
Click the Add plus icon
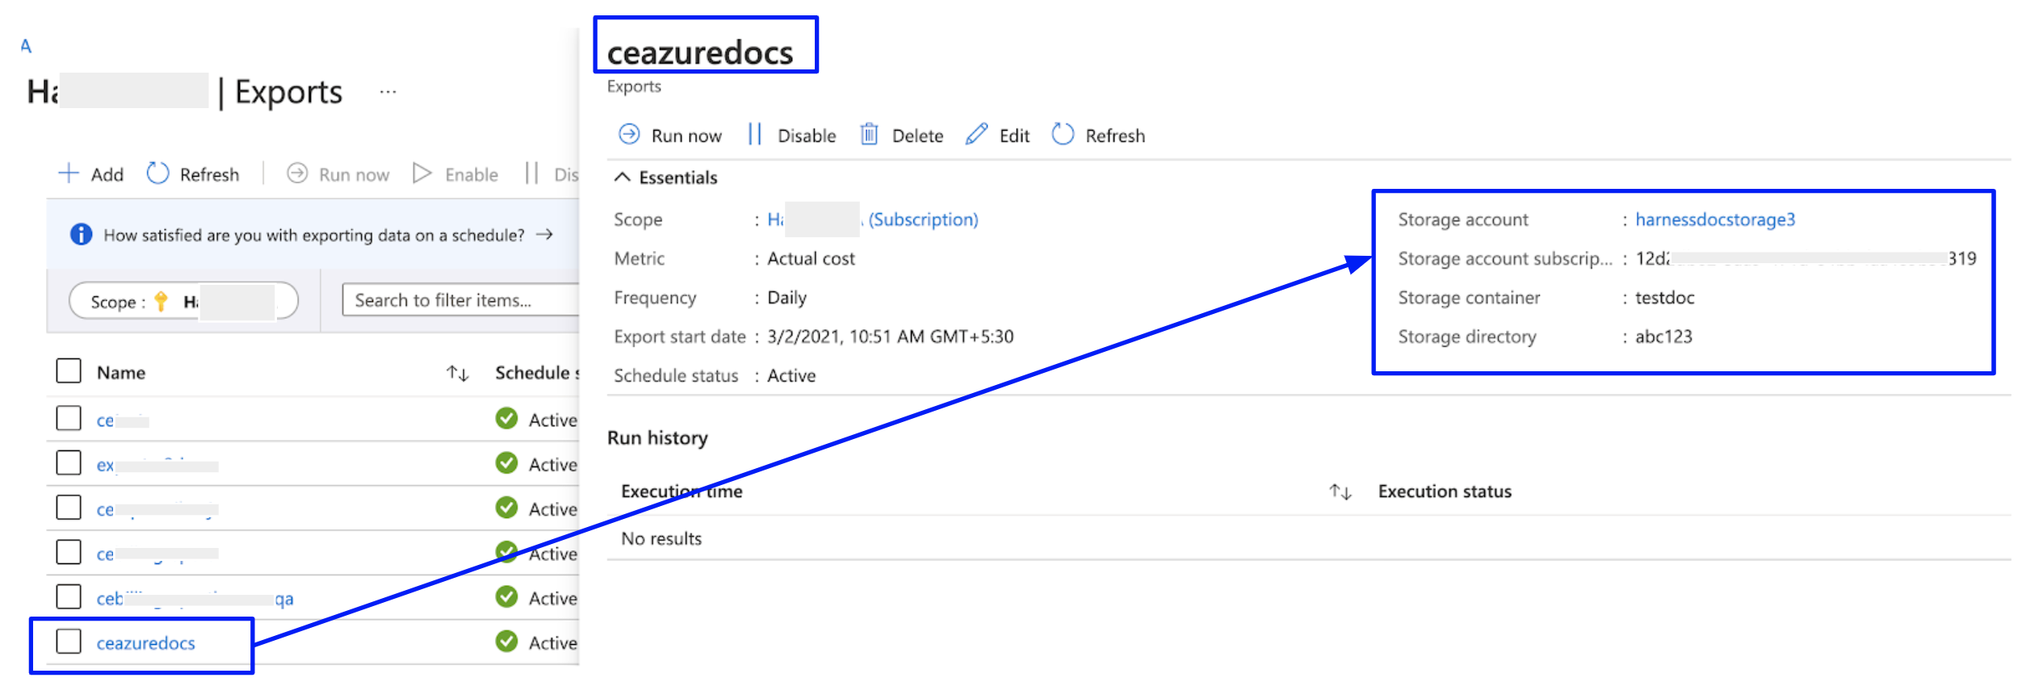click(x=69, y=174)
